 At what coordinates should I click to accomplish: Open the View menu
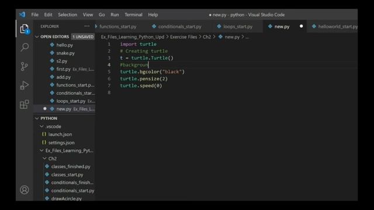pyautogui.click(x=88, y=15)
